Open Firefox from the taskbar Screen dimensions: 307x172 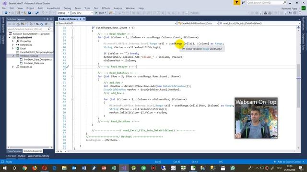[x=35, y=168]
